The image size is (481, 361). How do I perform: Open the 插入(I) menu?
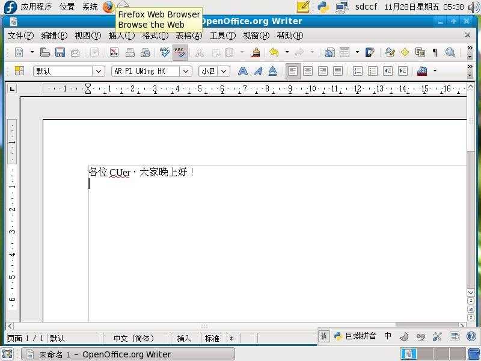(x=121, y=35)
